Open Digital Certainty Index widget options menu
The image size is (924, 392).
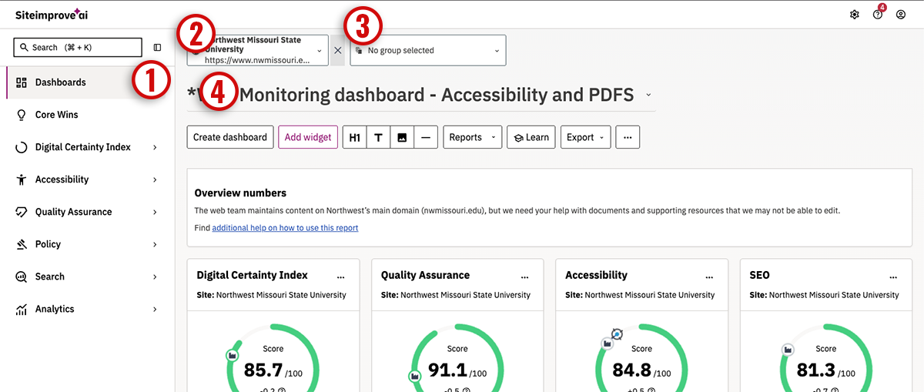click(341, 276)
